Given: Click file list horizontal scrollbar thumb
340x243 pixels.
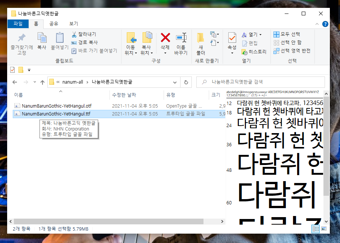Looking at the screenshot, I should [x=109, y=221].
